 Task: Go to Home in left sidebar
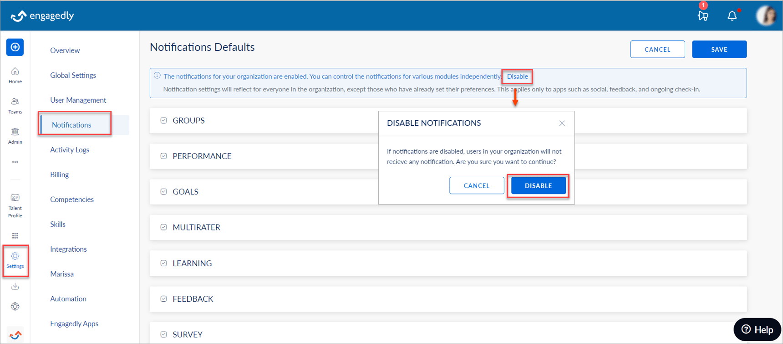(x=15, y=75)
